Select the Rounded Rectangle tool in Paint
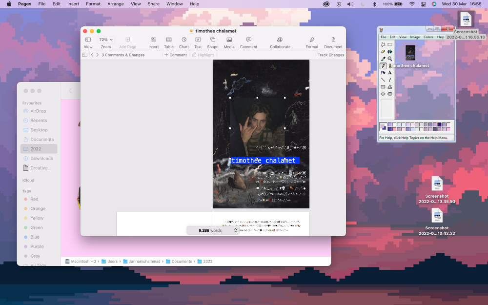Viewport: 488px width, 305px height. pyautogui.click(x=389, y=94)
